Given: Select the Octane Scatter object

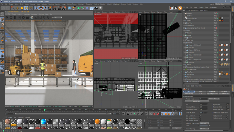Looking at the screenshot, I should [192, 70].
